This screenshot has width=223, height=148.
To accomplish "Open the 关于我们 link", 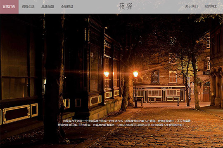I will tap(191, 7).
